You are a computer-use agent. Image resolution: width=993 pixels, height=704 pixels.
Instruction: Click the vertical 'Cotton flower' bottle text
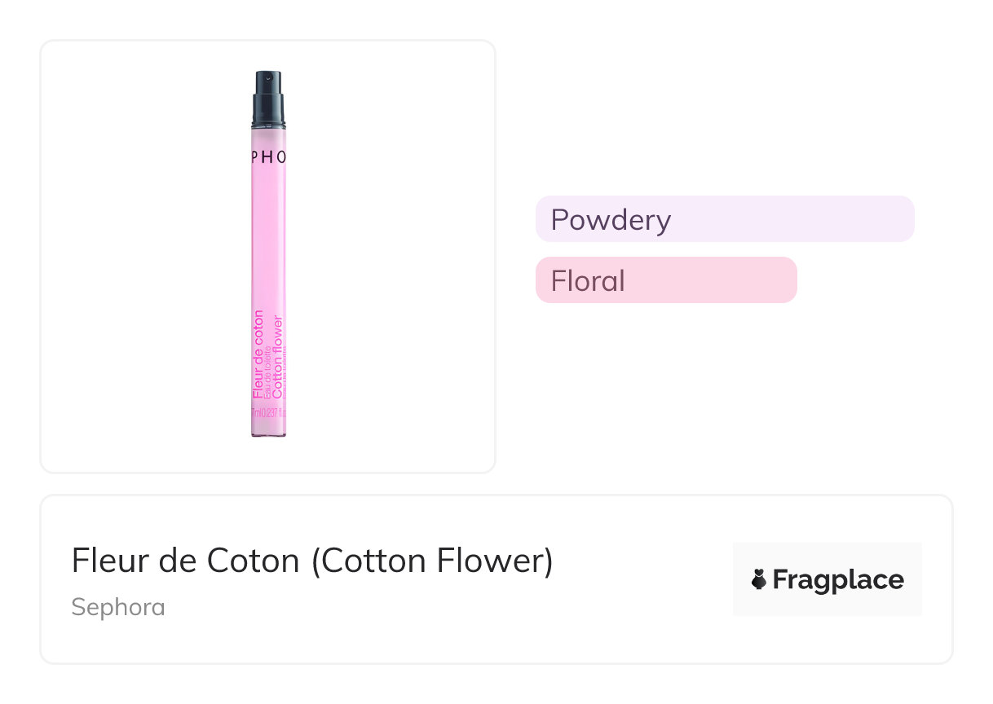(x=277, y=356)
